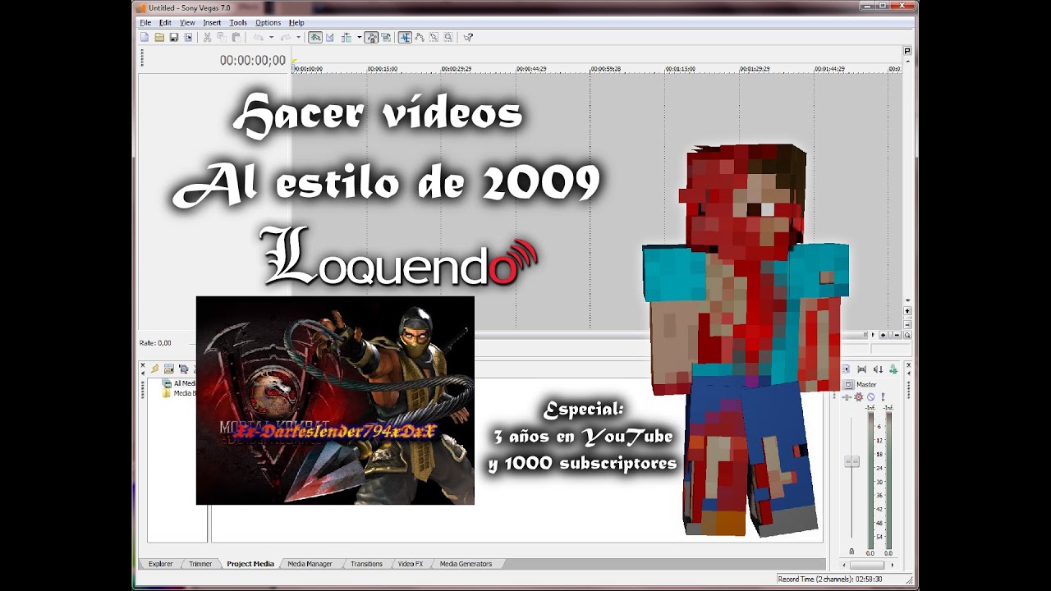Click the lightning Remove Unused Media icon
1051x591 pixels.
tap(154, 369)
